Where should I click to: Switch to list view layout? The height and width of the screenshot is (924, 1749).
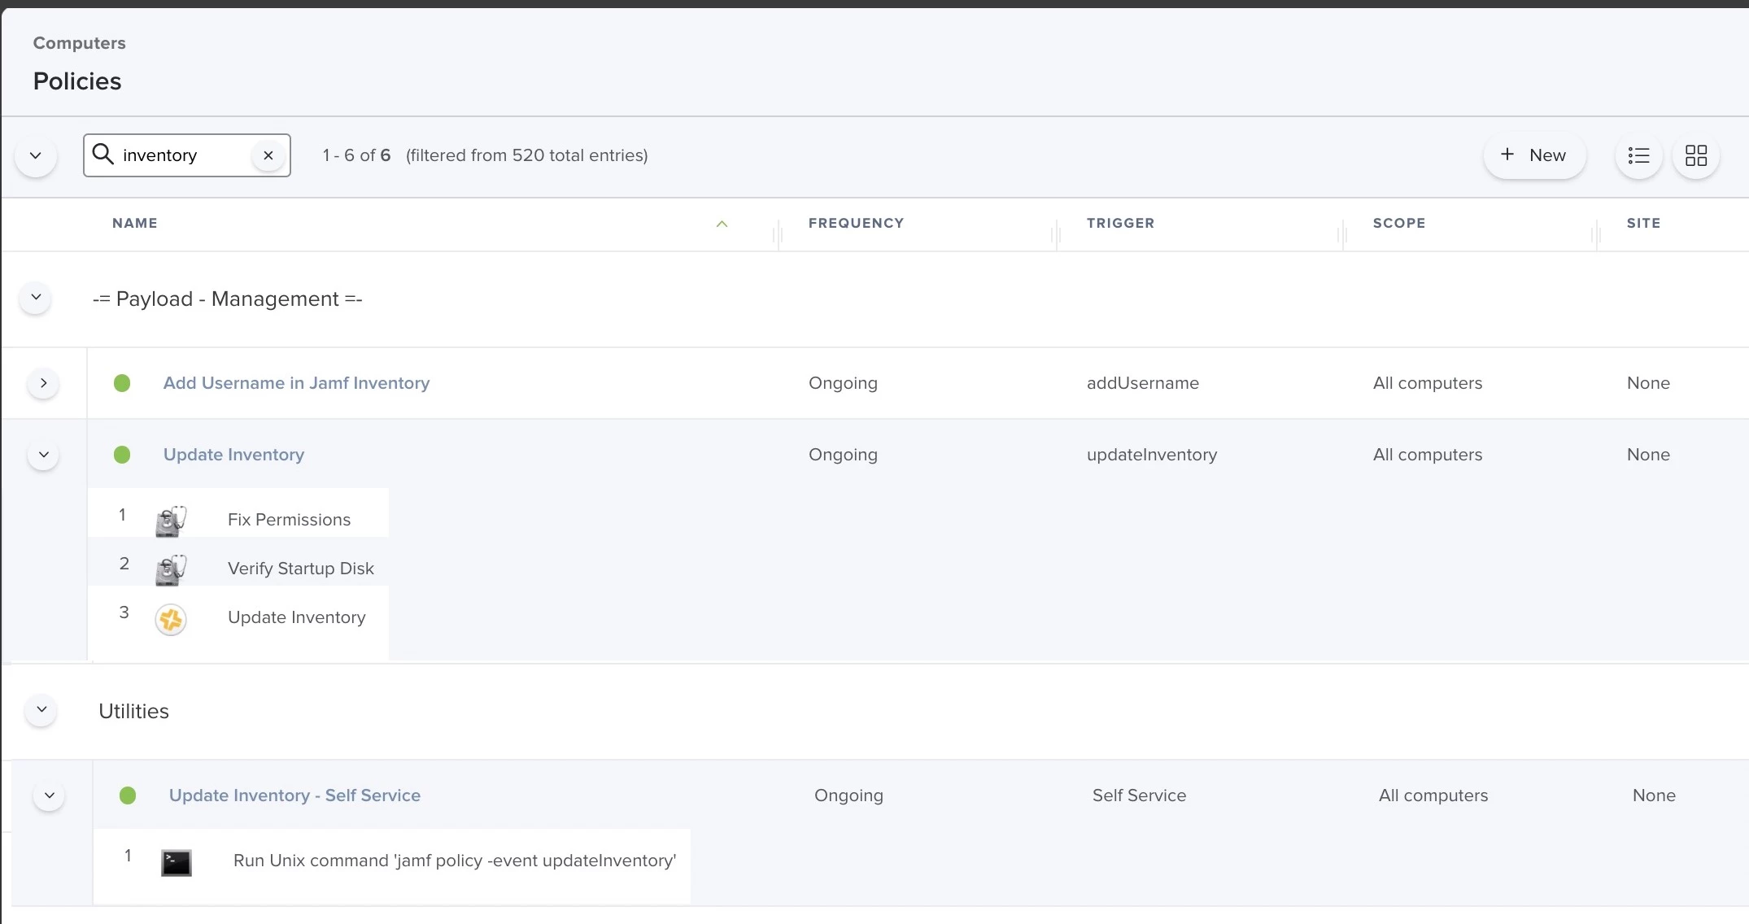point(1638,155)
